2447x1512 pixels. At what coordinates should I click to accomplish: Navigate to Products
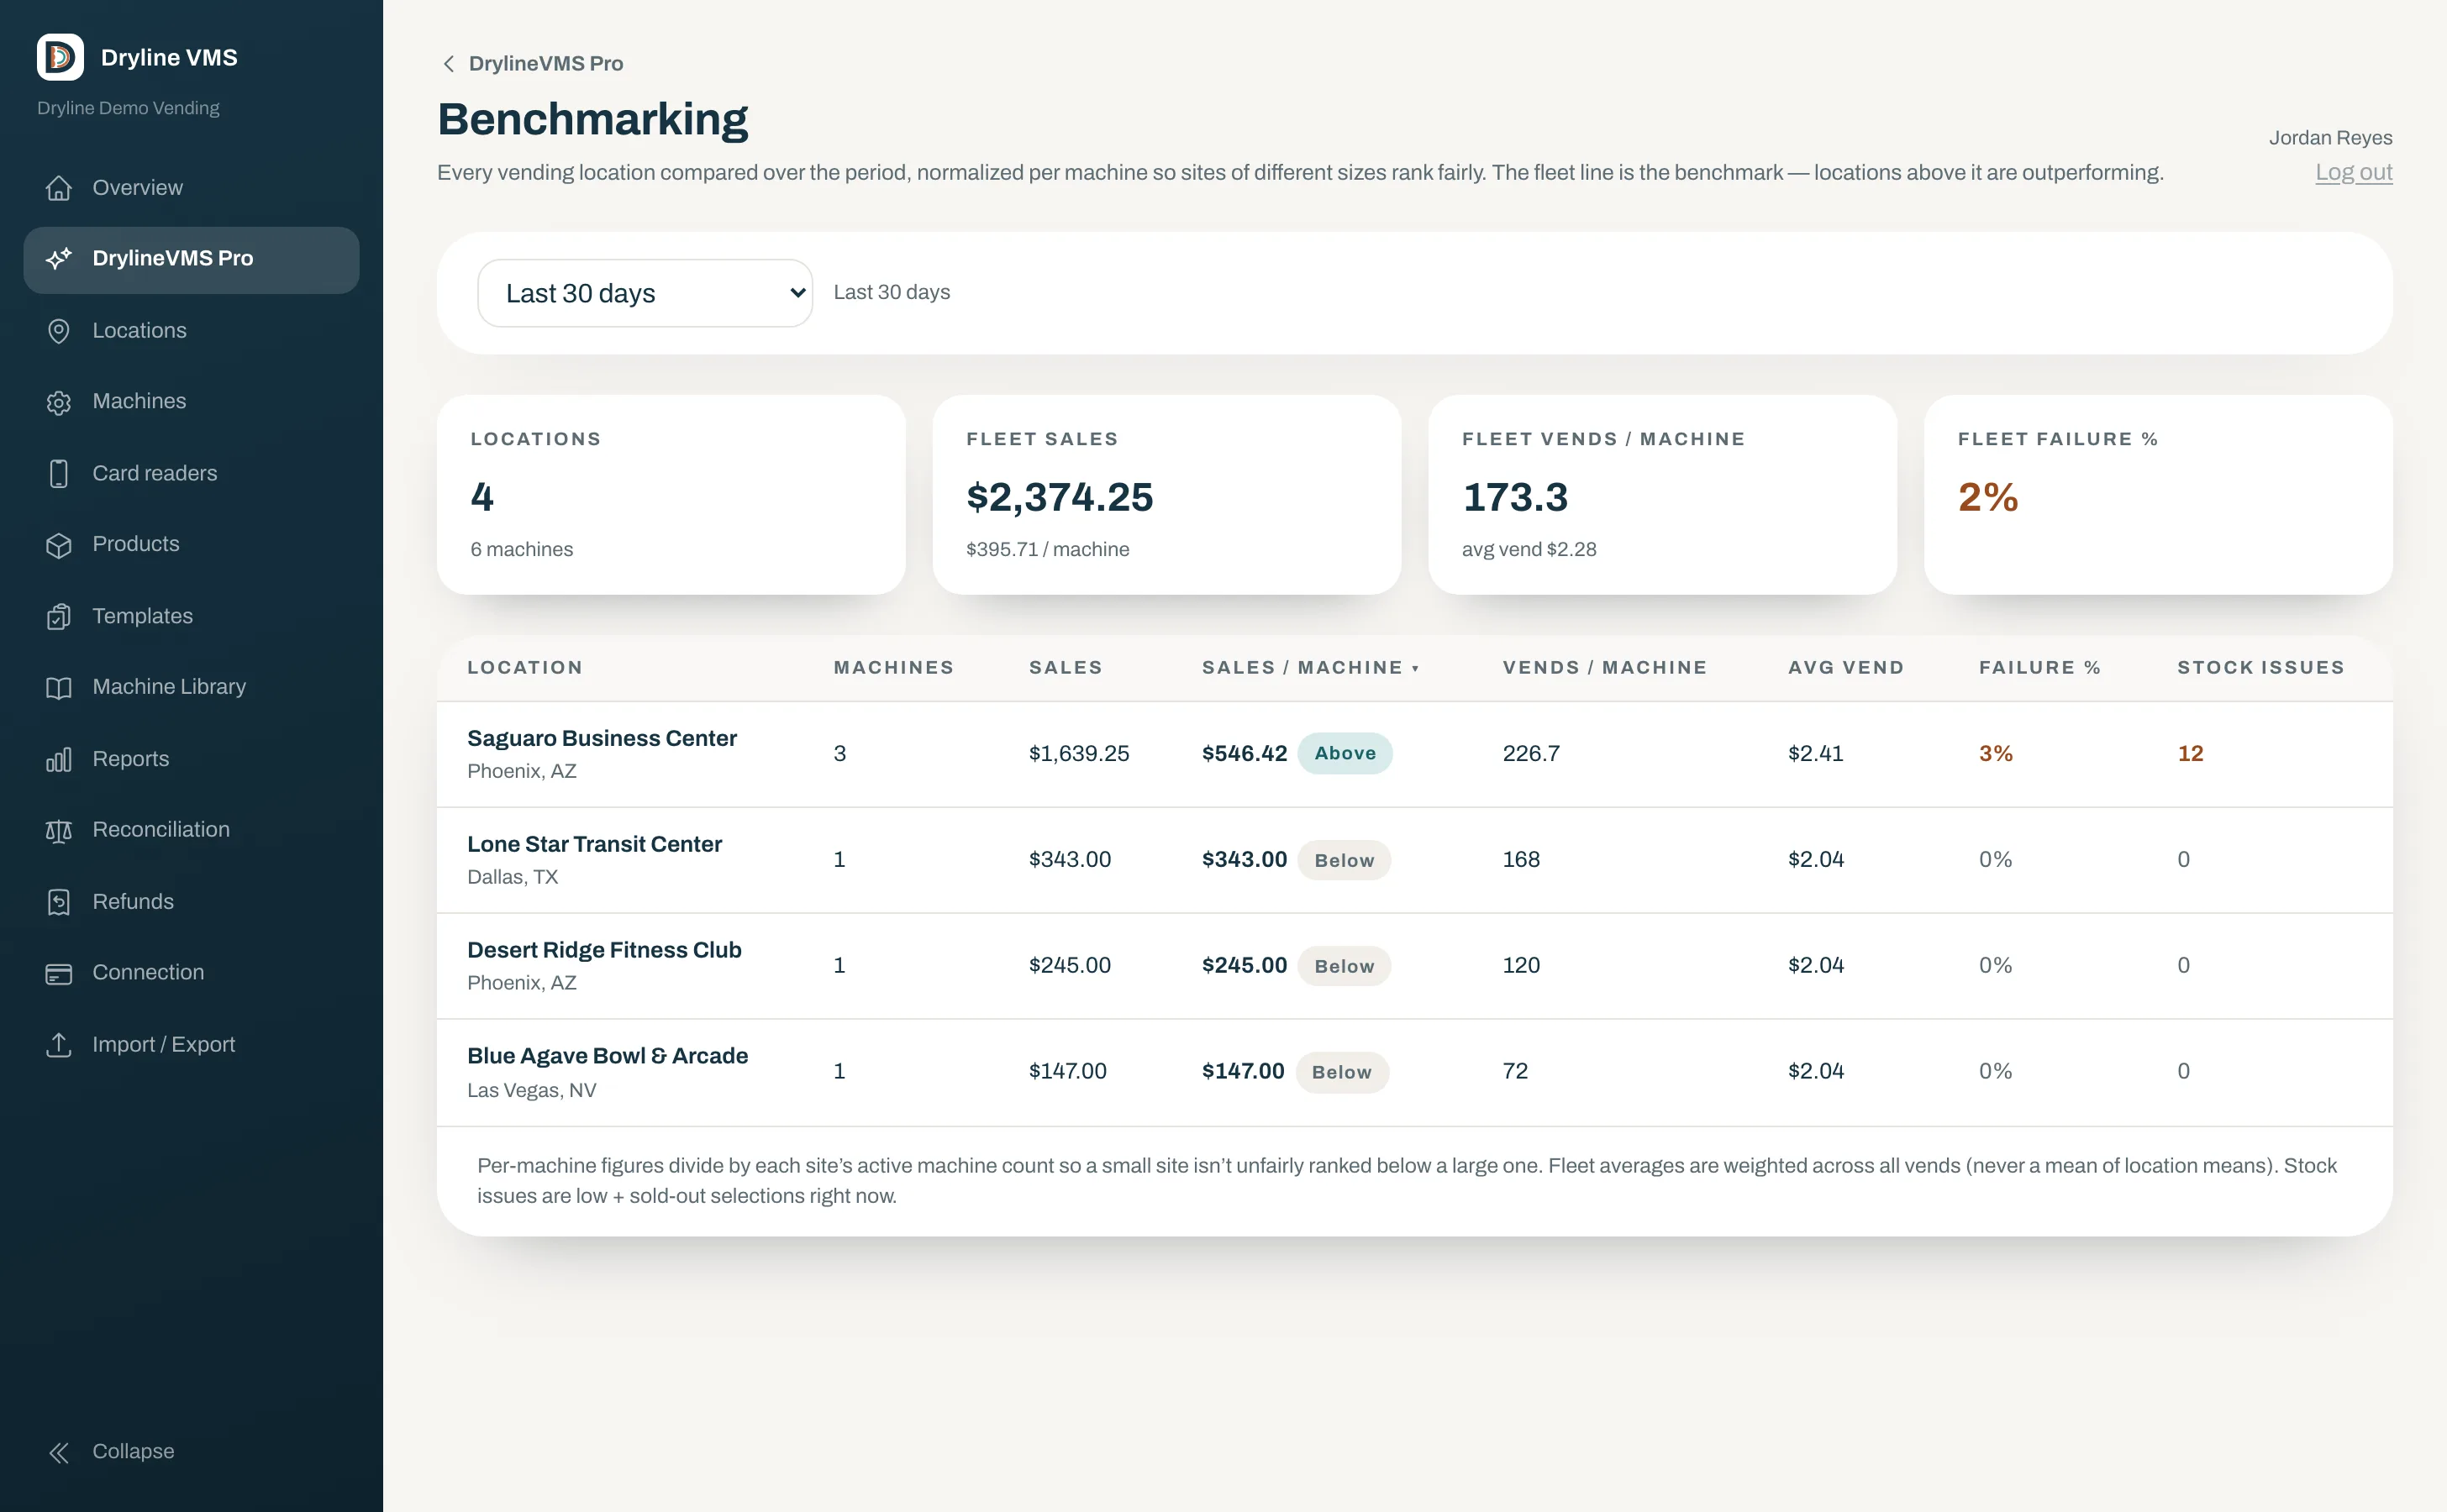[191, 545]
